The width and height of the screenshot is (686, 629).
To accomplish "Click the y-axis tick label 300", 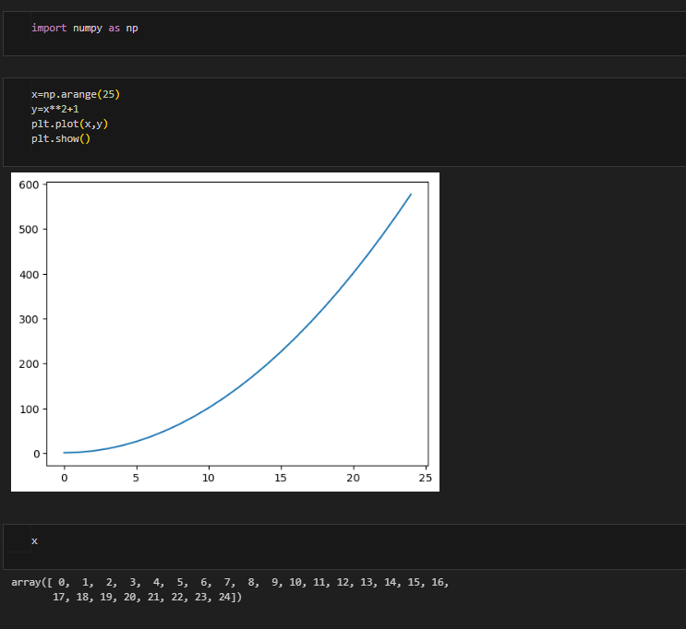I will (29, 319).
